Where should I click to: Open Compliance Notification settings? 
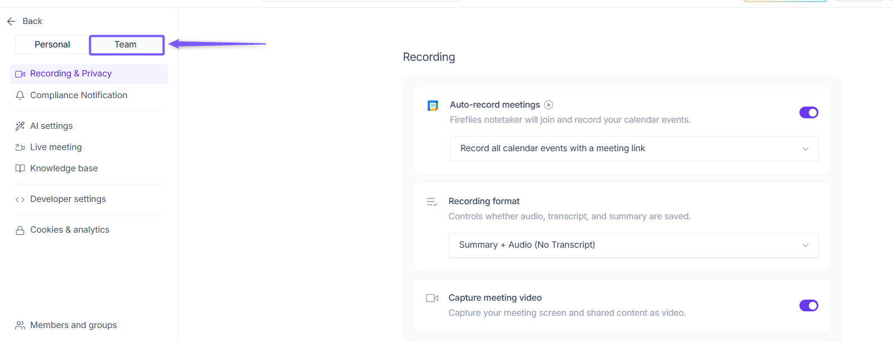[x=79, y=95]
